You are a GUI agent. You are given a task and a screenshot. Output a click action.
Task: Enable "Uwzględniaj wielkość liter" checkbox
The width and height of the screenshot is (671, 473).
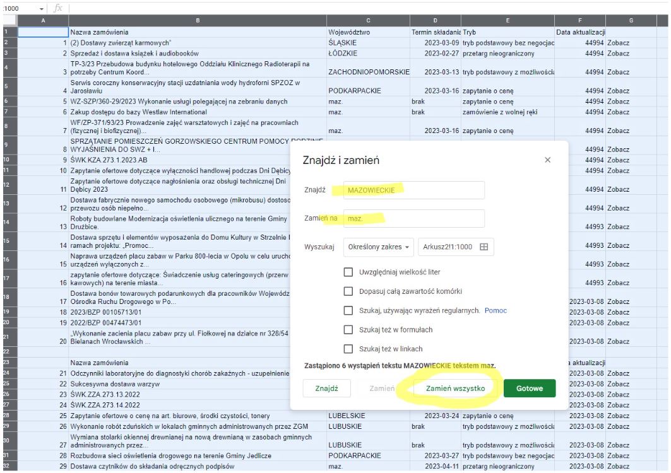pos(348,272)
